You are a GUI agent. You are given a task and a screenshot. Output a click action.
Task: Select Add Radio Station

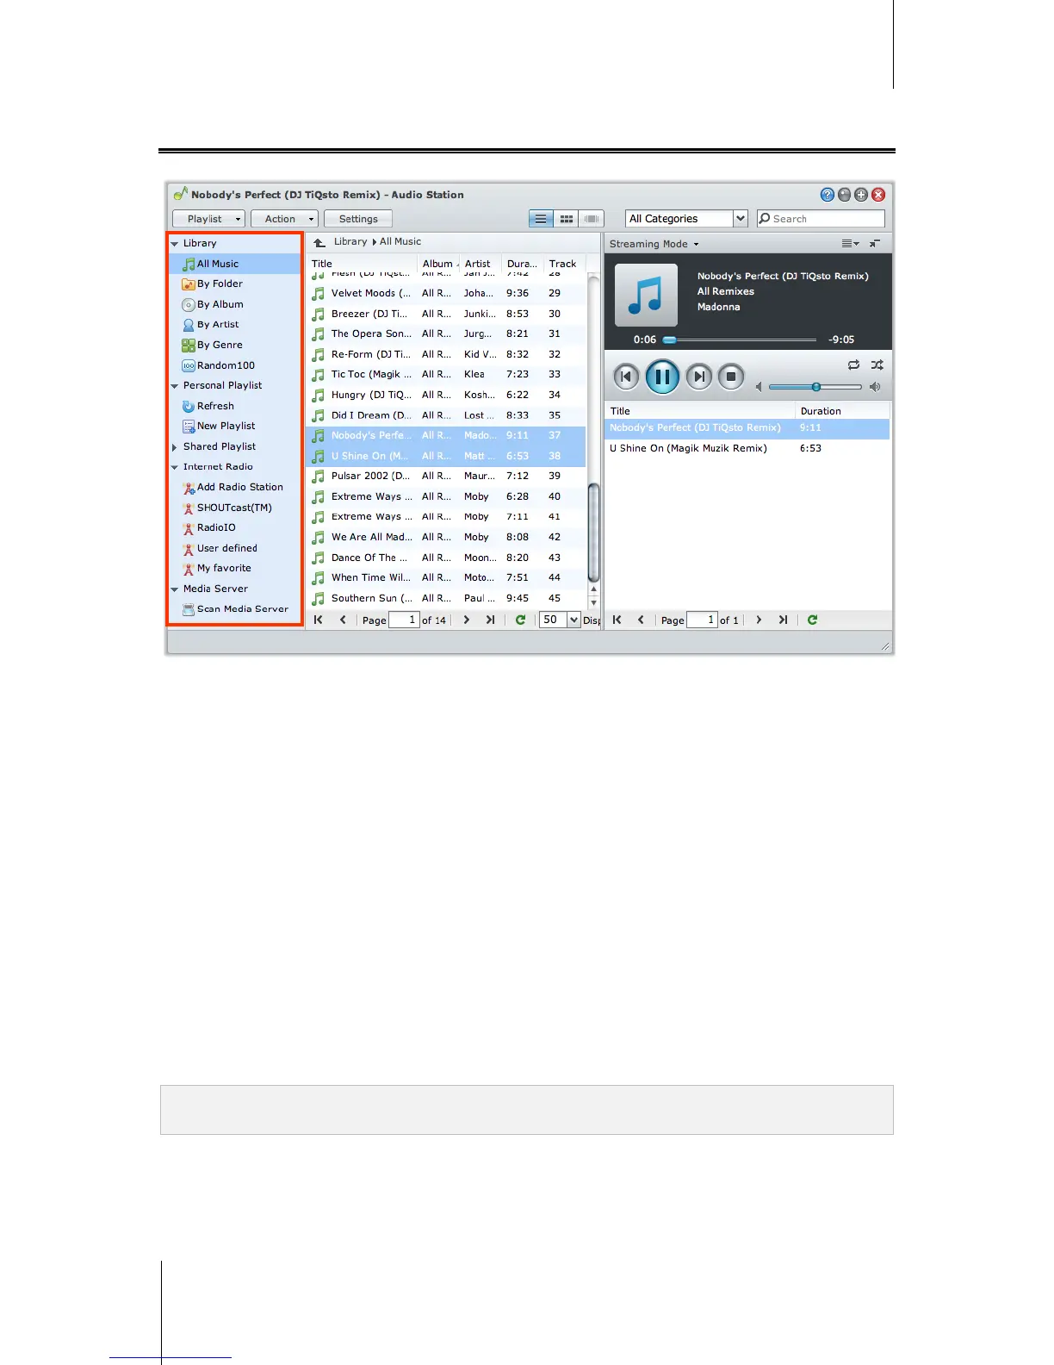coord(234,487)
